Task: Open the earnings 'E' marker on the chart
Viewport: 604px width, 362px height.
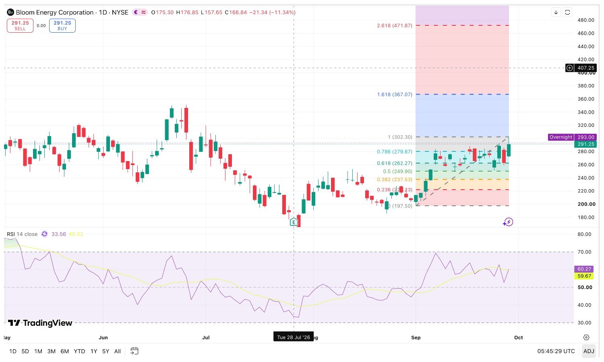Action: (294, 222)
